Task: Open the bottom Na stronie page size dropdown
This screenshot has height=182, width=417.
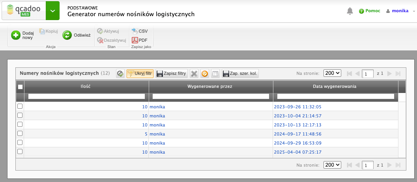Action: point(332,165)
